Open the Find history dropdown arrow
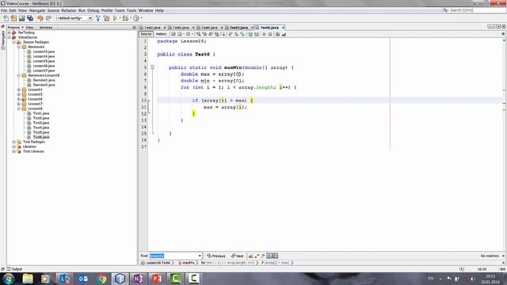The height and width of the screenshot is (285, 507). (x=200, y=256)
